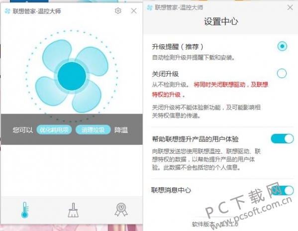Select the 关闭升级 radio button
298x231 pixels.
tap(282, 73)
